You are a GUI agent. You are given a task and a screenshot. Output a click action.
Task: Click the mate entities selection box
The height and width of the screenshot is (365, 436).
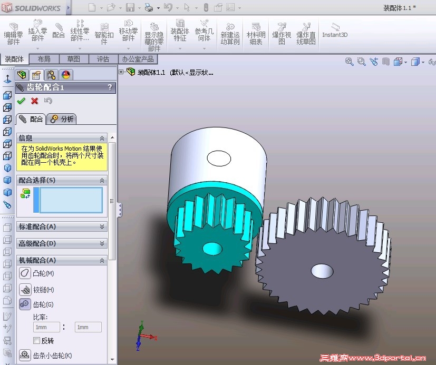[71, 200]
